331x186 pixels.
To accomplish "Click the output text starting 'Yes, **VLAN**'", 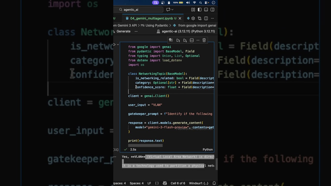I will [168, 157].
